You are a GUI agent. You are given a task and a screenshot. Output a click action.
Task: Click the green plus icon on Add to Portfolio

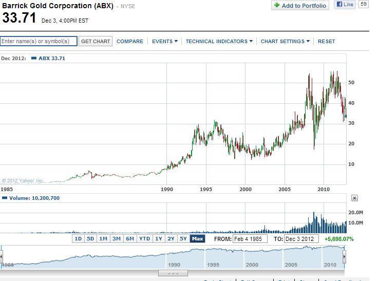click(277, 5)
